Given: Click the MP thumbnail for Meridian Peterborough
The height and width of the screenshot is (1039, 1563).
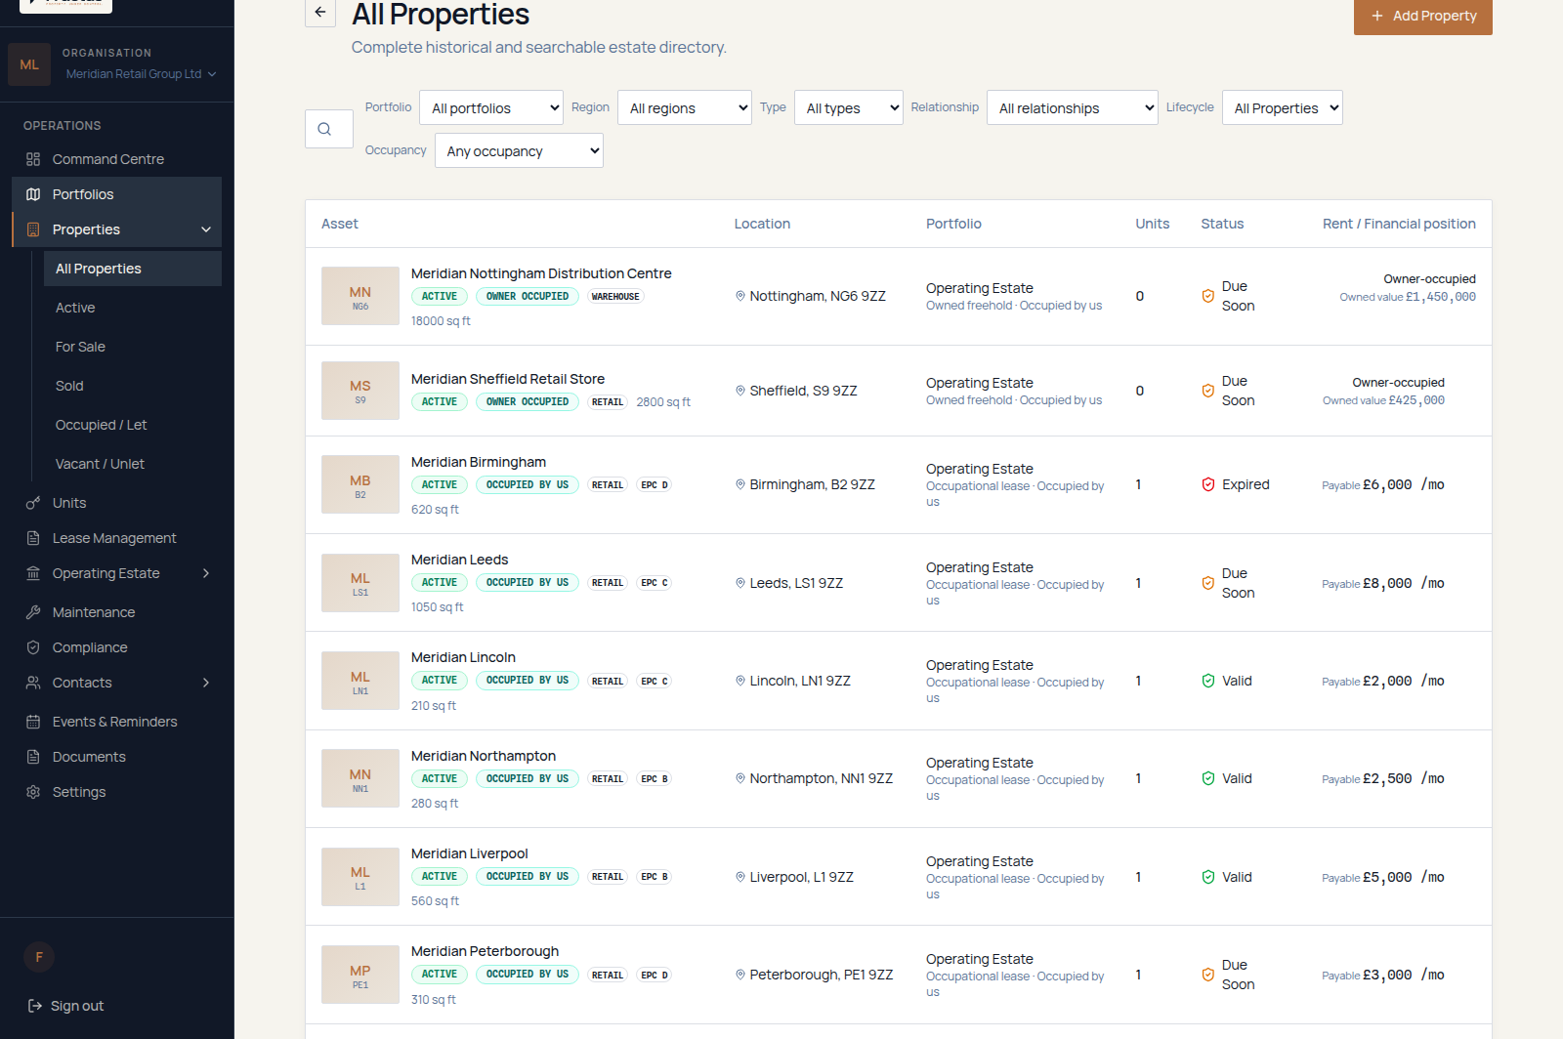Looking at the screenshot, I should (360, 975).
